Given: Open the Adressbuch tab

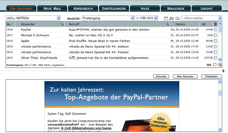Looking at the screenshot, I should tap(83, 9).
